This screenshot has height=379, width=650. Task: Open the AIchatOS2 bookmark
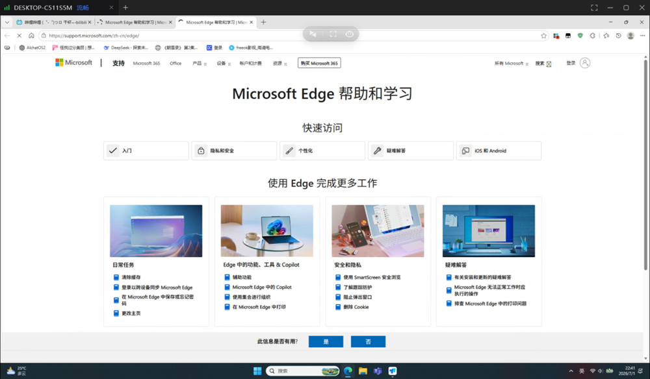click(32, 47)
